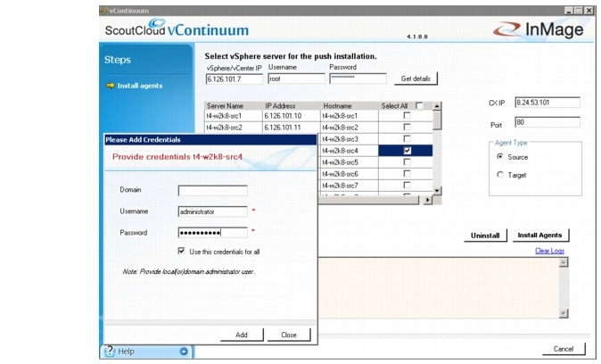This screenshot has width=601, height=364.
Task: Click the log area scroll up arrow
Action: point(564,262)
